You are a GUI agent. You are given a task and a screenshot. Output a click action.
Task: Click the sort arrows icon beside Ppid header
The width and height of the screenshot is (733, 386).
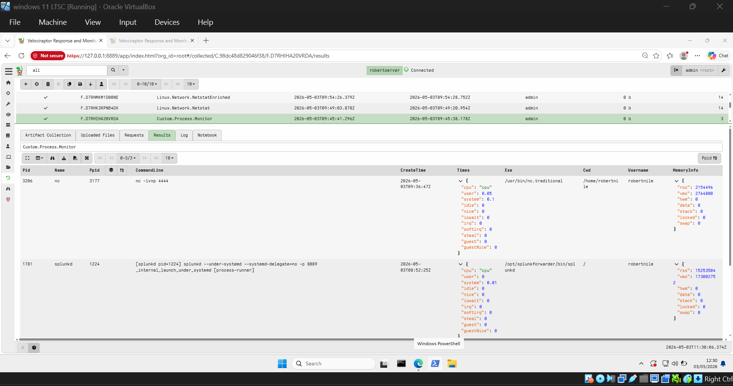pos(122,170)
